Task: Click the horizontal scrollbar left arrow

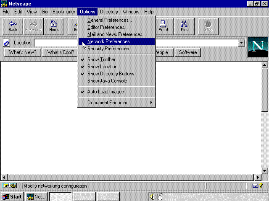Action: [4, 177]
